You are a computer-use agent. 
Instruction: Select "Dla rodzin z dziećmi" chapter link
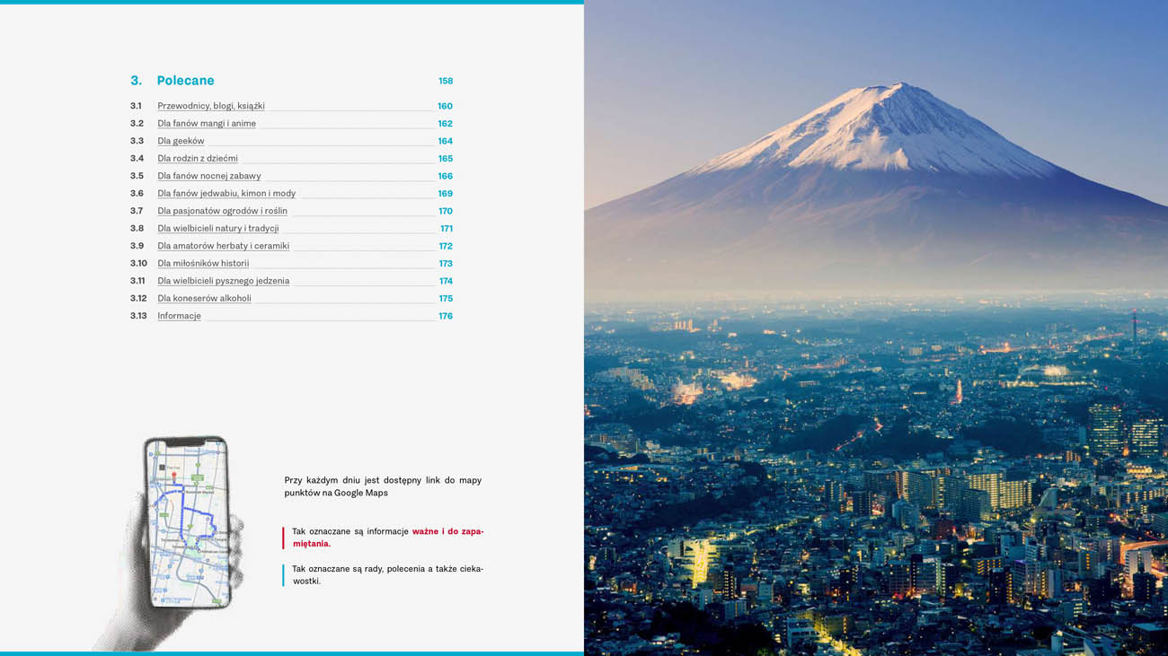[x=198, y=159]
